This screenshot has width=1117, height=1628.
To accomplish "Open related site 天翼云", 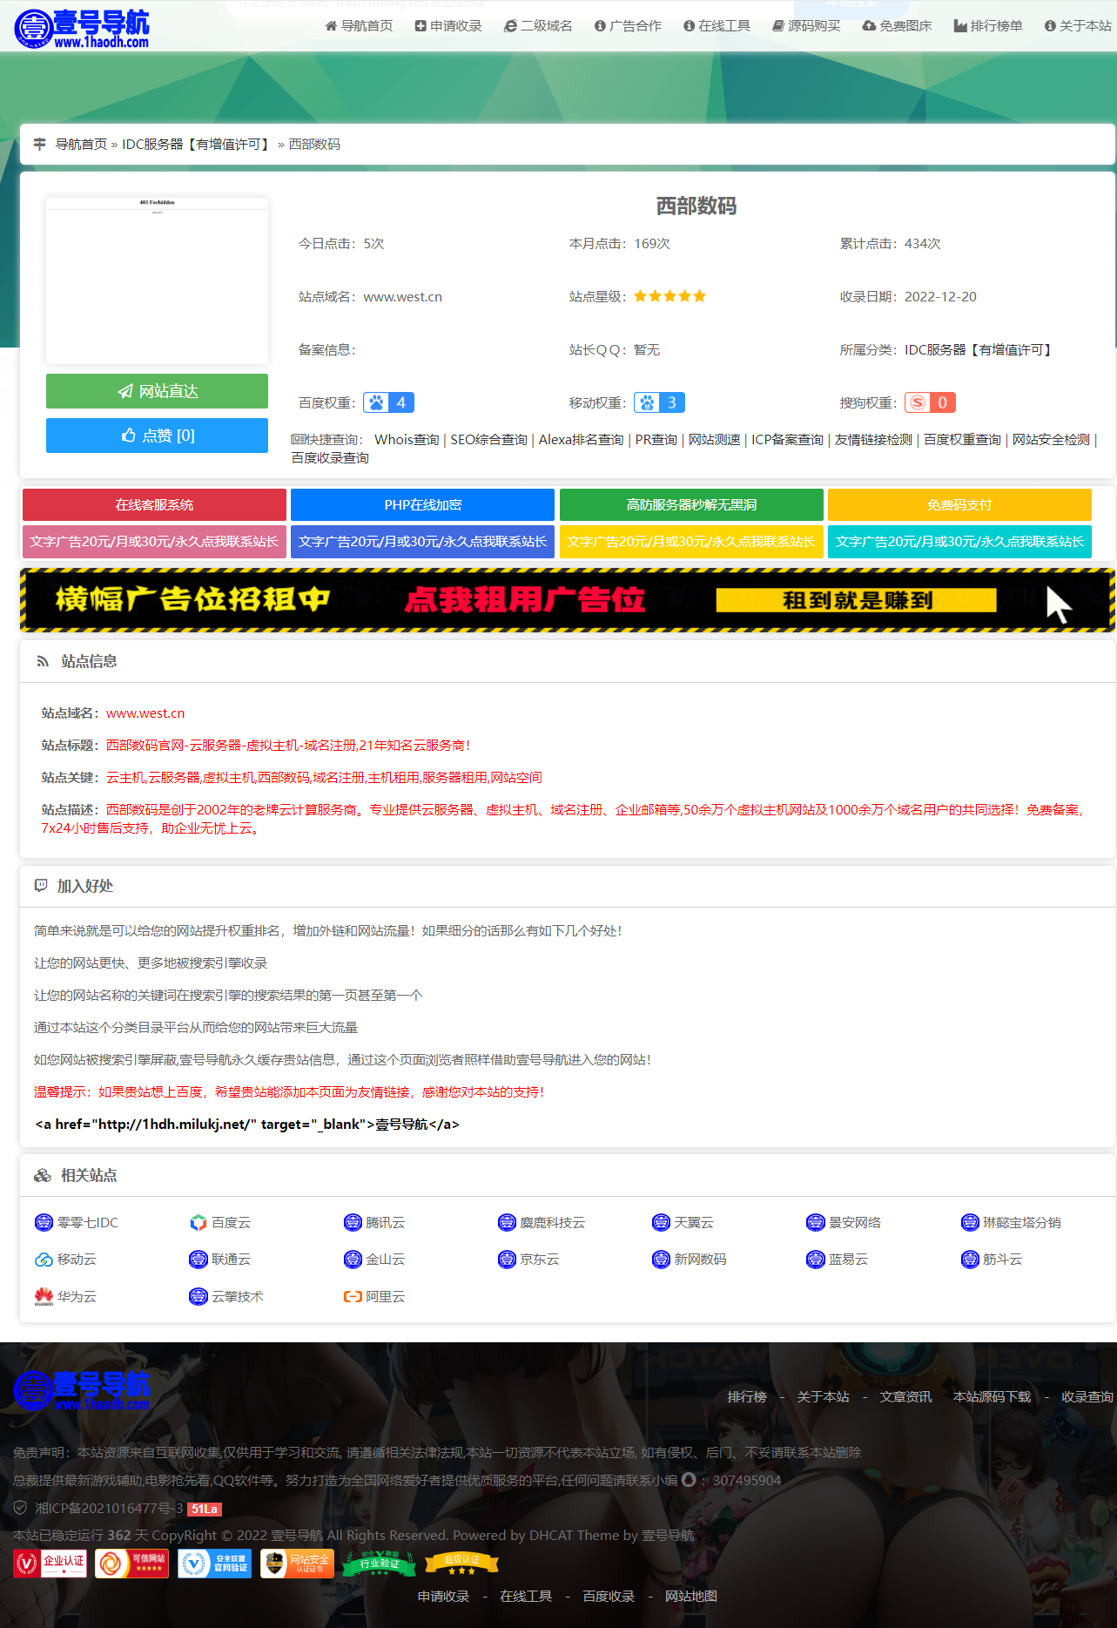I will [x=683, y=1223].
